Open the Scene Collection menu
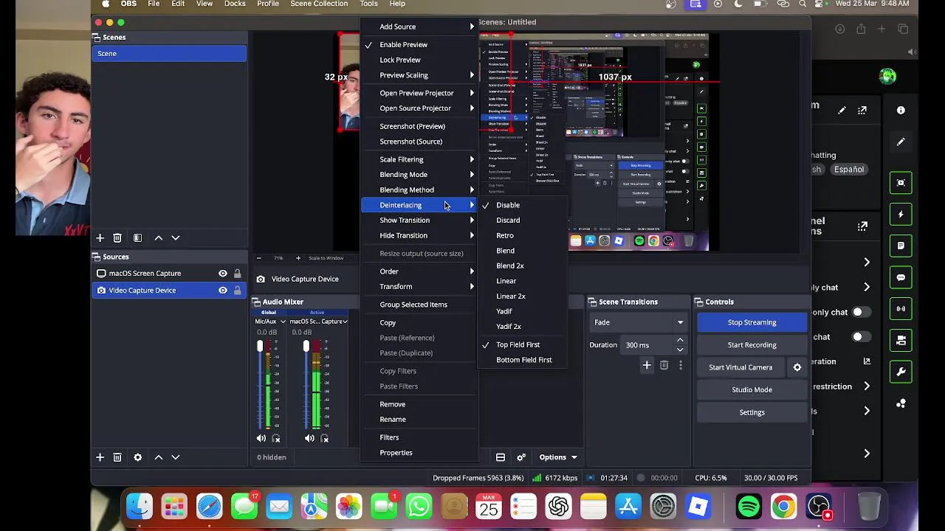Viewport: 945px width, 531px height. [x=319, y=4]
